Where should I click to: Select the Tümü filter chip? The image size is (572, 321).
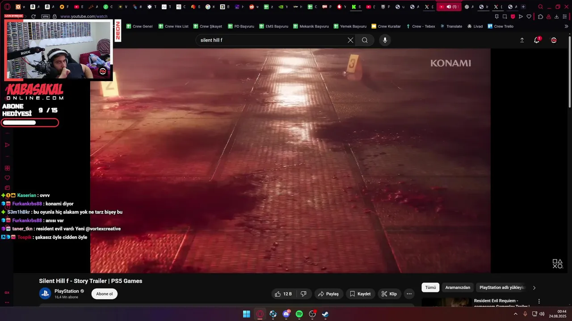(x=430, y=288)
